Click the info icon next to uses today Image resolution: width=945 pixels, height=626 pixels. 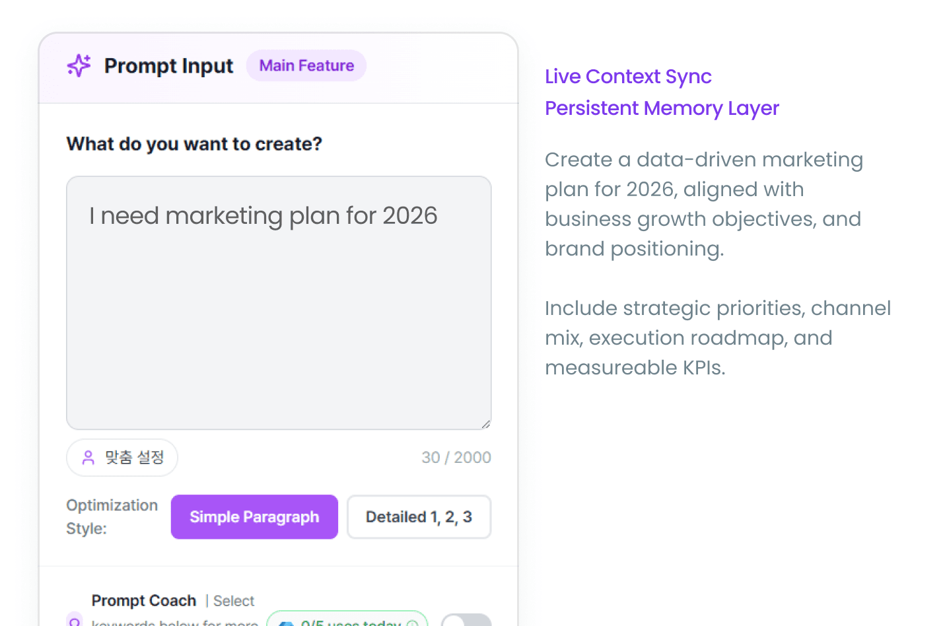pyautogui.click(x=413, y=623)
